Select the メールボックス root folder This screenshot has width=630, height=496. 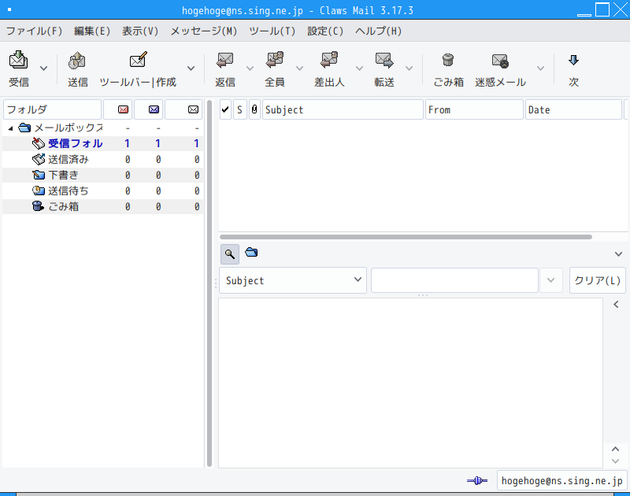point(102,128)
